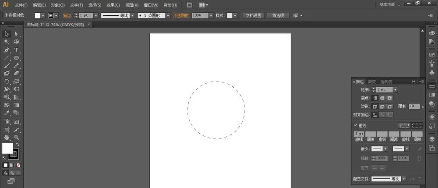Click the large white fill color swatch
This screenshot has height=188, width=438.
pyautogui.click(x=7, y=148)
